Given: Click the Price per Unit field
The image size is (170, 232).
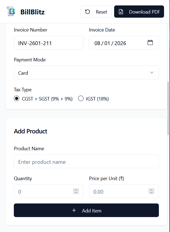Looking at the screenshot, I should click(118, 192).
